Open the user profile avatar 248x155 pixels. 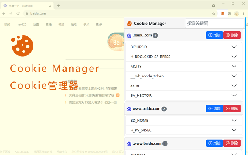click(237, 14)
